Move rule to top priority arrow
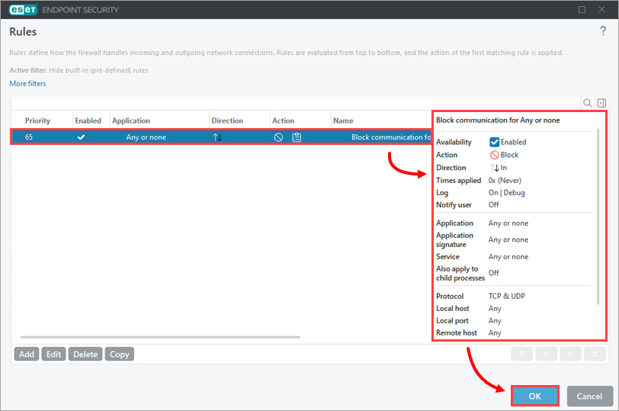619x411 pixels. pyautogui.click(x=521, y=354)
